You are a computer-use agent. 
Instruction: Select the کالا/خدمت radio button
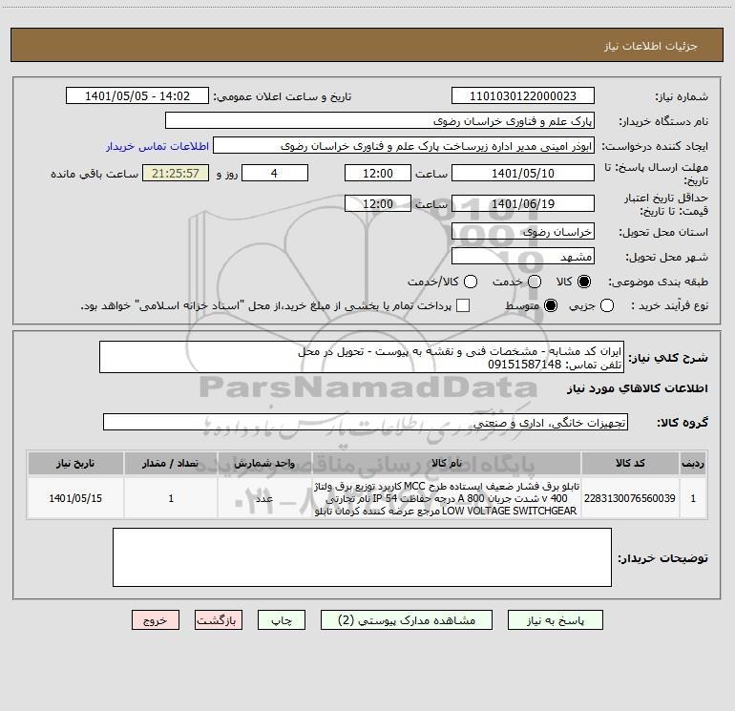[471, 282]
